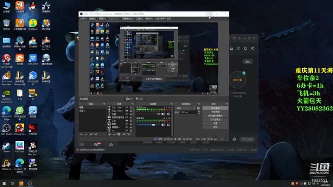The image size is (333, 187).
Task: Click the orange Douyu app on the taskbar
Action: [21, 183]
